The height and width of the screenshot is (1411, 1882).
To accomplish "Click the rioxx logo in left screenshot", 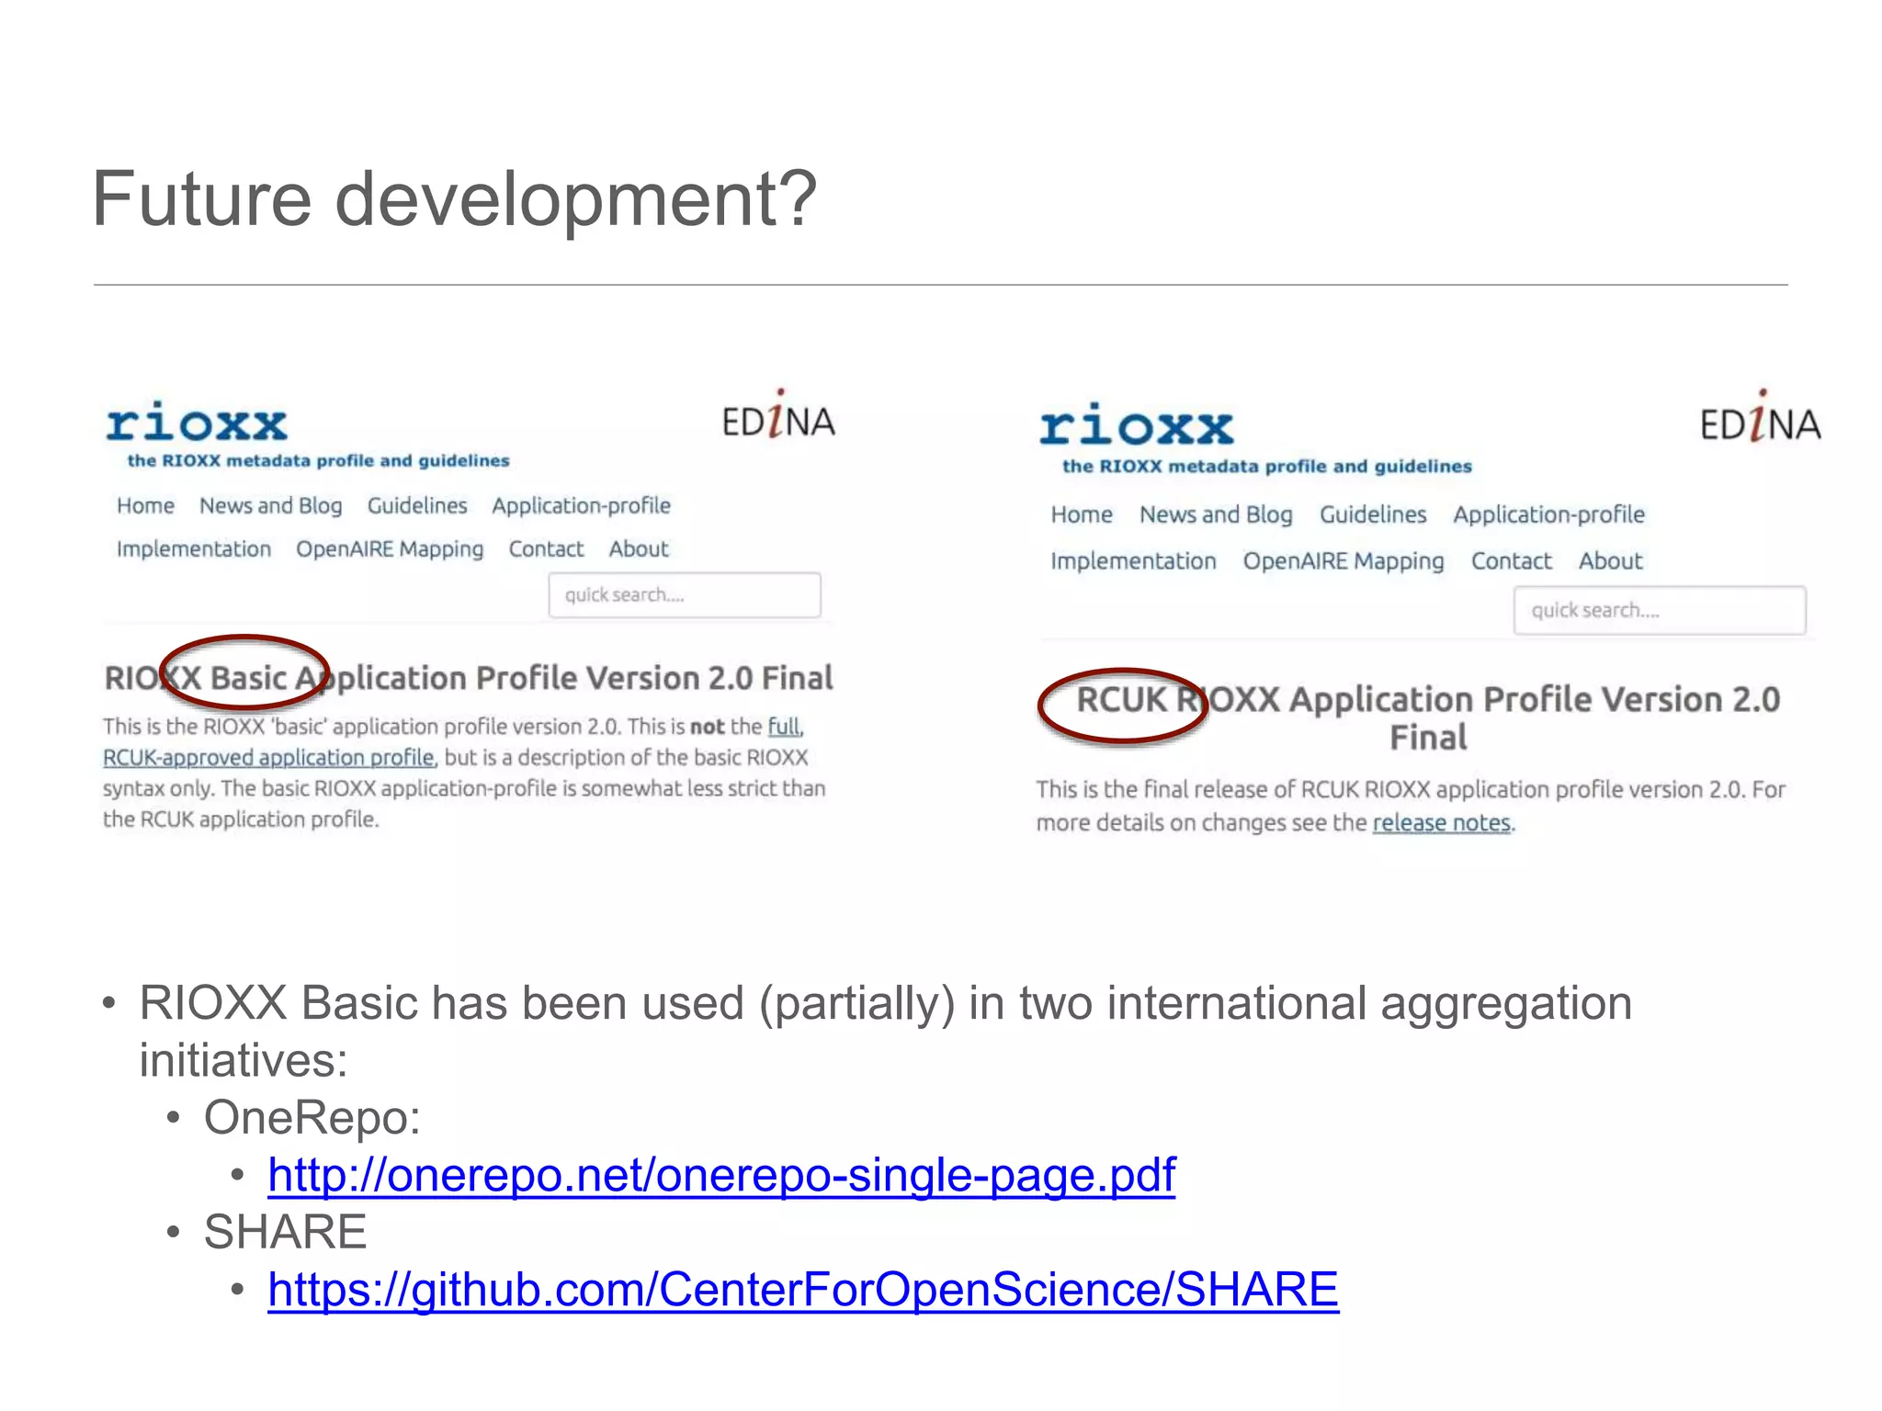I will (197, 423).
